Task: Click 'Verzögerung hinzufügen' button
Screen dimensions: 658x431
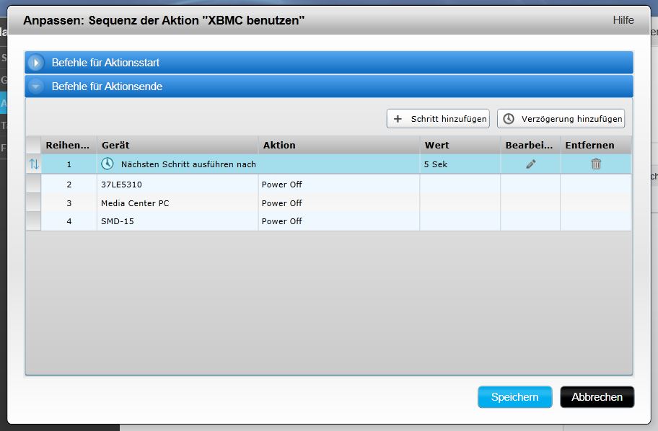Action: click(x=561, y=119)
